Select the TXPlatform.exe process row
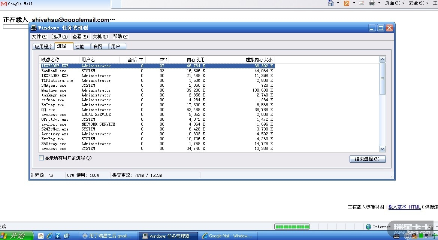This screenshot has height=240, width=438. coord(157,80)
